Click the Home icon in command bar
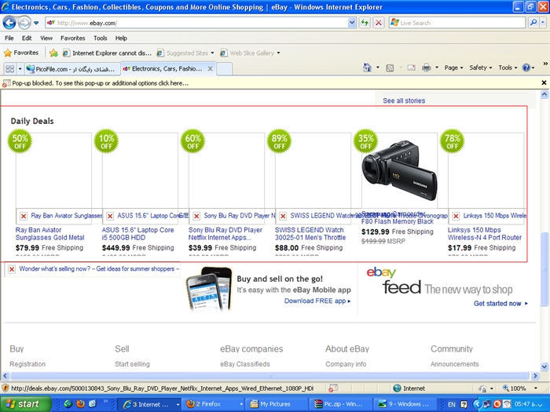This screenshot has height=412, width=550. click(x=367, y=67)
